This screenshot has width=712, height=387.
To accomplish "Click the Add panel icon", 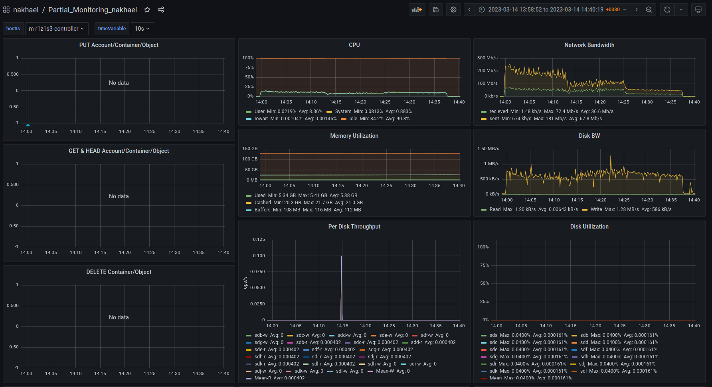I will [x=417, y=10].
